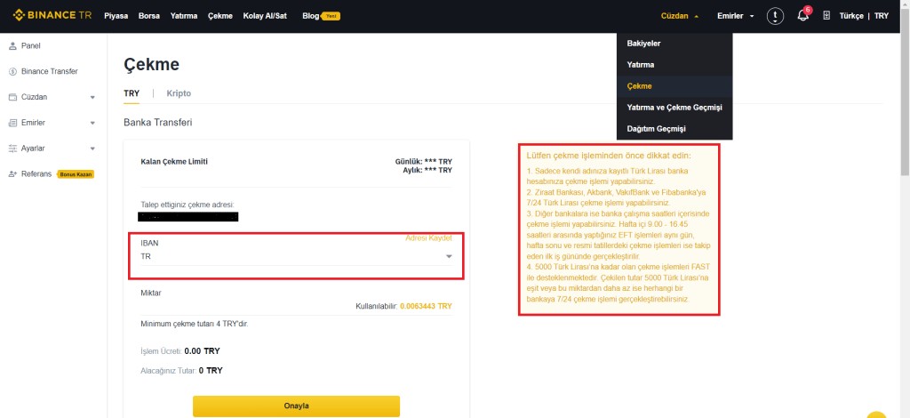Screen dimensions: 910x418
Task: Select Dağıtım Geçmişi menu entry
Action: pyautogui.click(x=675, y=128)
